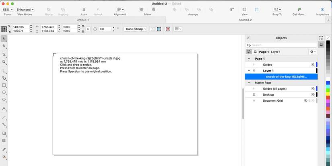
Task: Click the Lock icon in toolbar
Action: click(84, 10)
